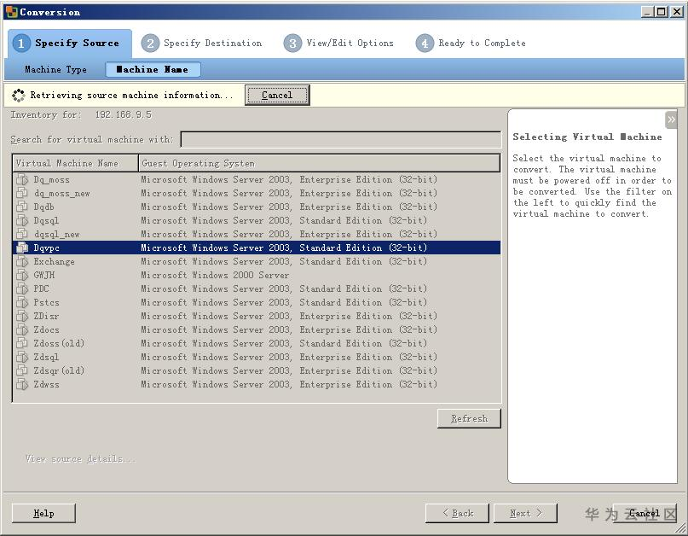The width and height of the screenshot is (688, 536).
Task: Select the Dqsql name text
Action: [x=46, y=220]
